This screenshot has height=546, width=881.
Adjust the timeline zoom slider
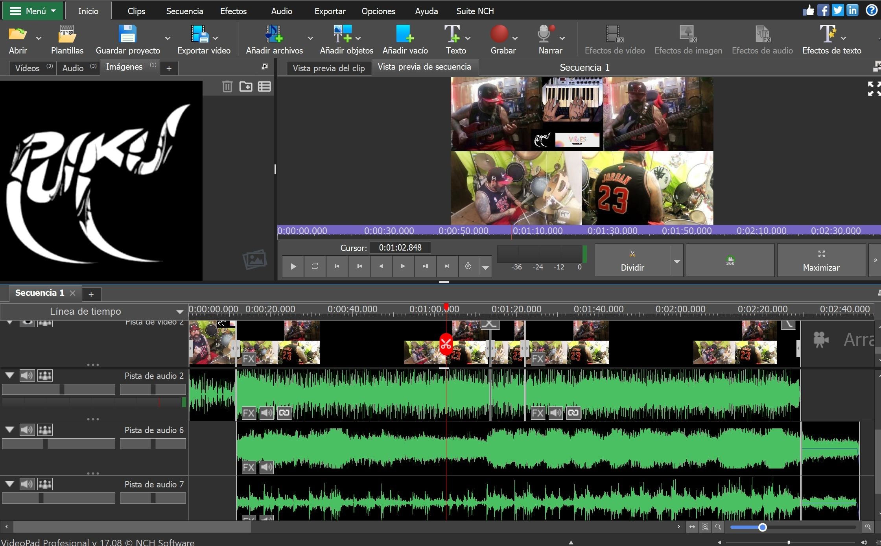point(762,527)
